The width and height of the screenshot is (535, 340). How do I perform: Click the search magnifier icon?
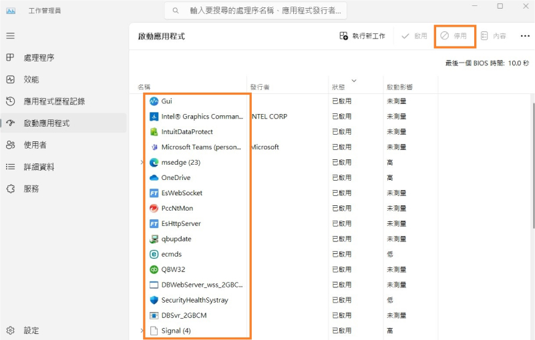tap(176, 11)
